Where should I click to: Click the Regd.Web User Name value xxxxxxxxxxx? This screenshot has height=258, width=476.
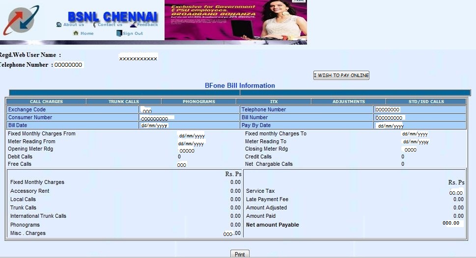138,58
